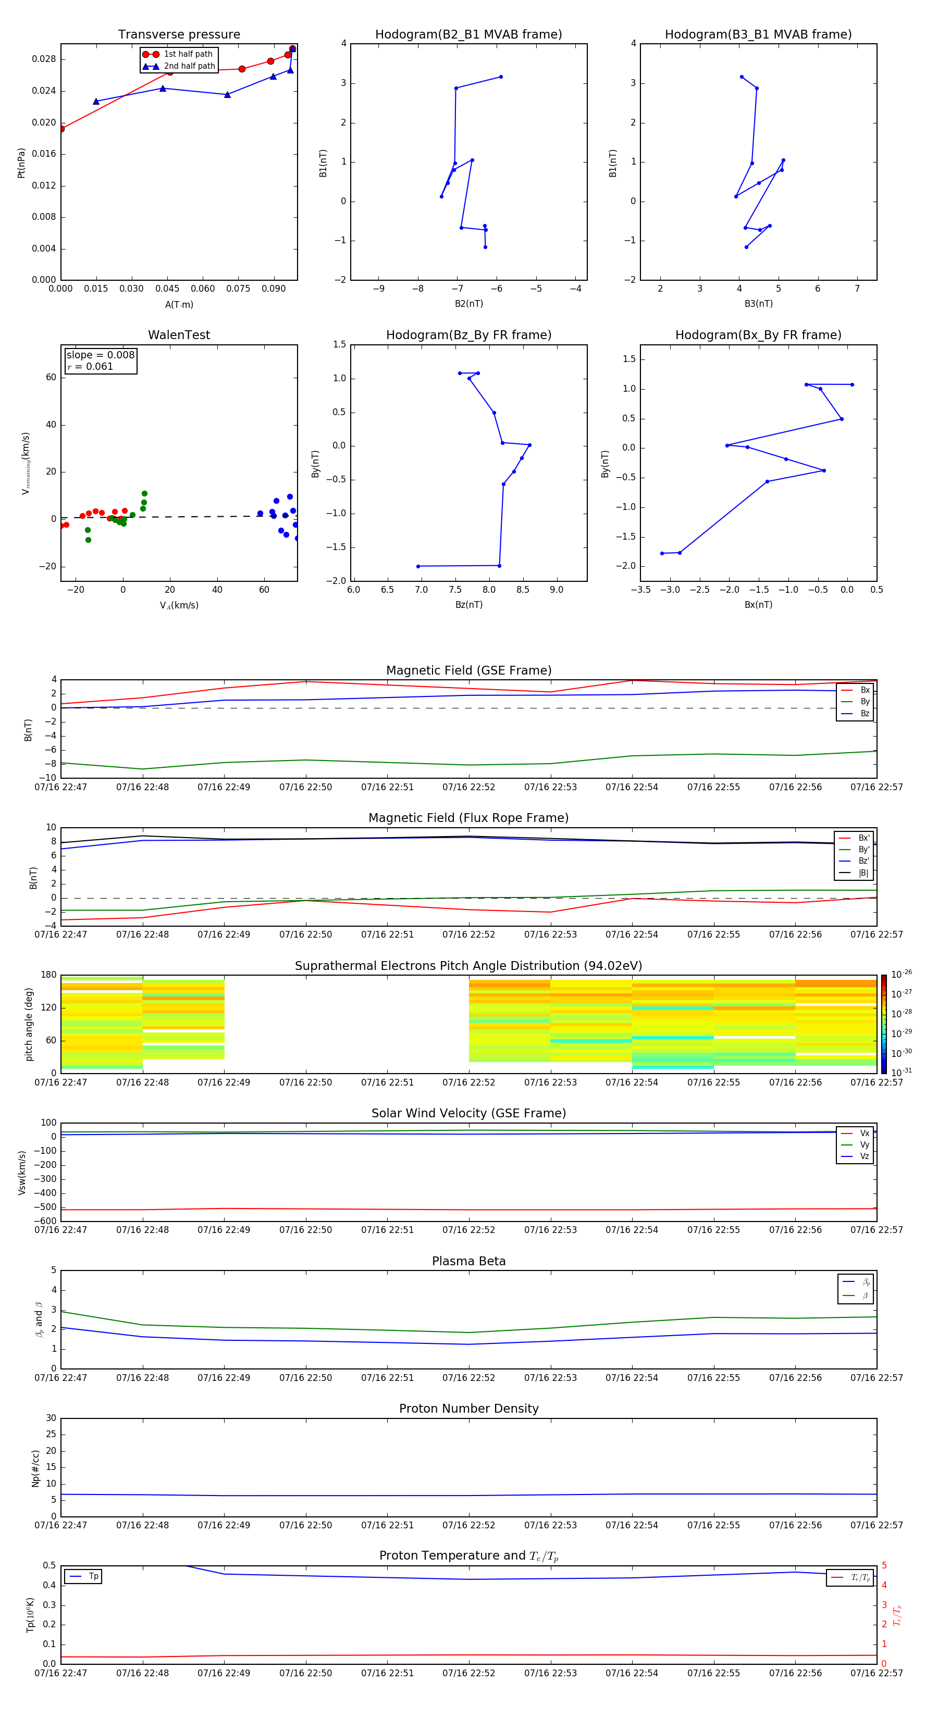Image resolution: width=938 pixels, height=1719 pixels.
Task: Click the '10^-31' colorbar tick label
Action: (900, 1073)
